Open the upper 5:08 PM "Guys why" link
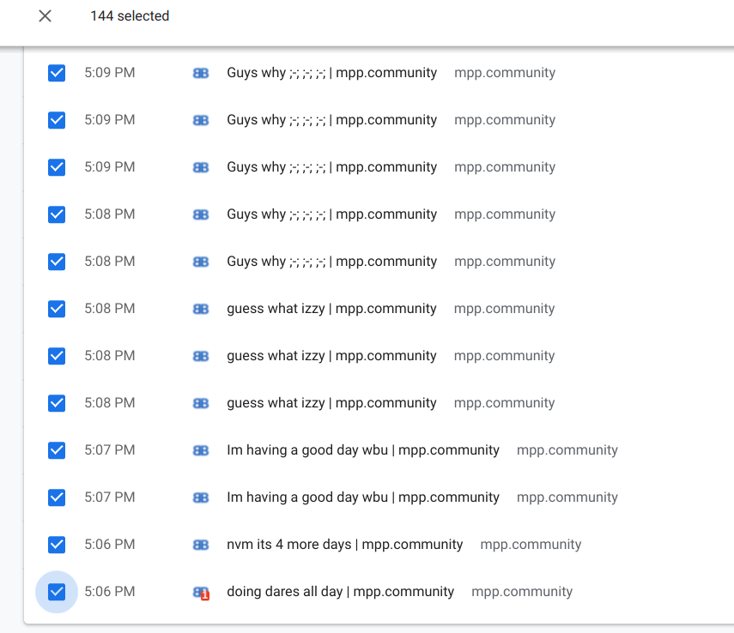 coord(332,214)
